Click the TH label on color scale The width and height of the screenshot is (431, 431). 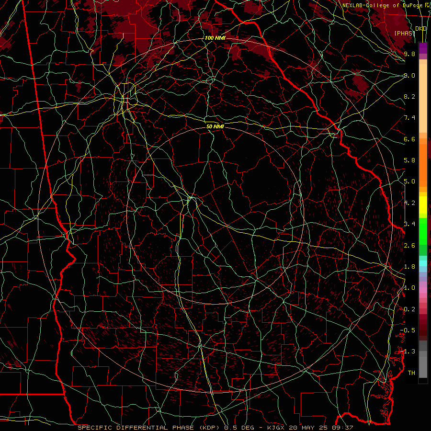click(411, 373)
